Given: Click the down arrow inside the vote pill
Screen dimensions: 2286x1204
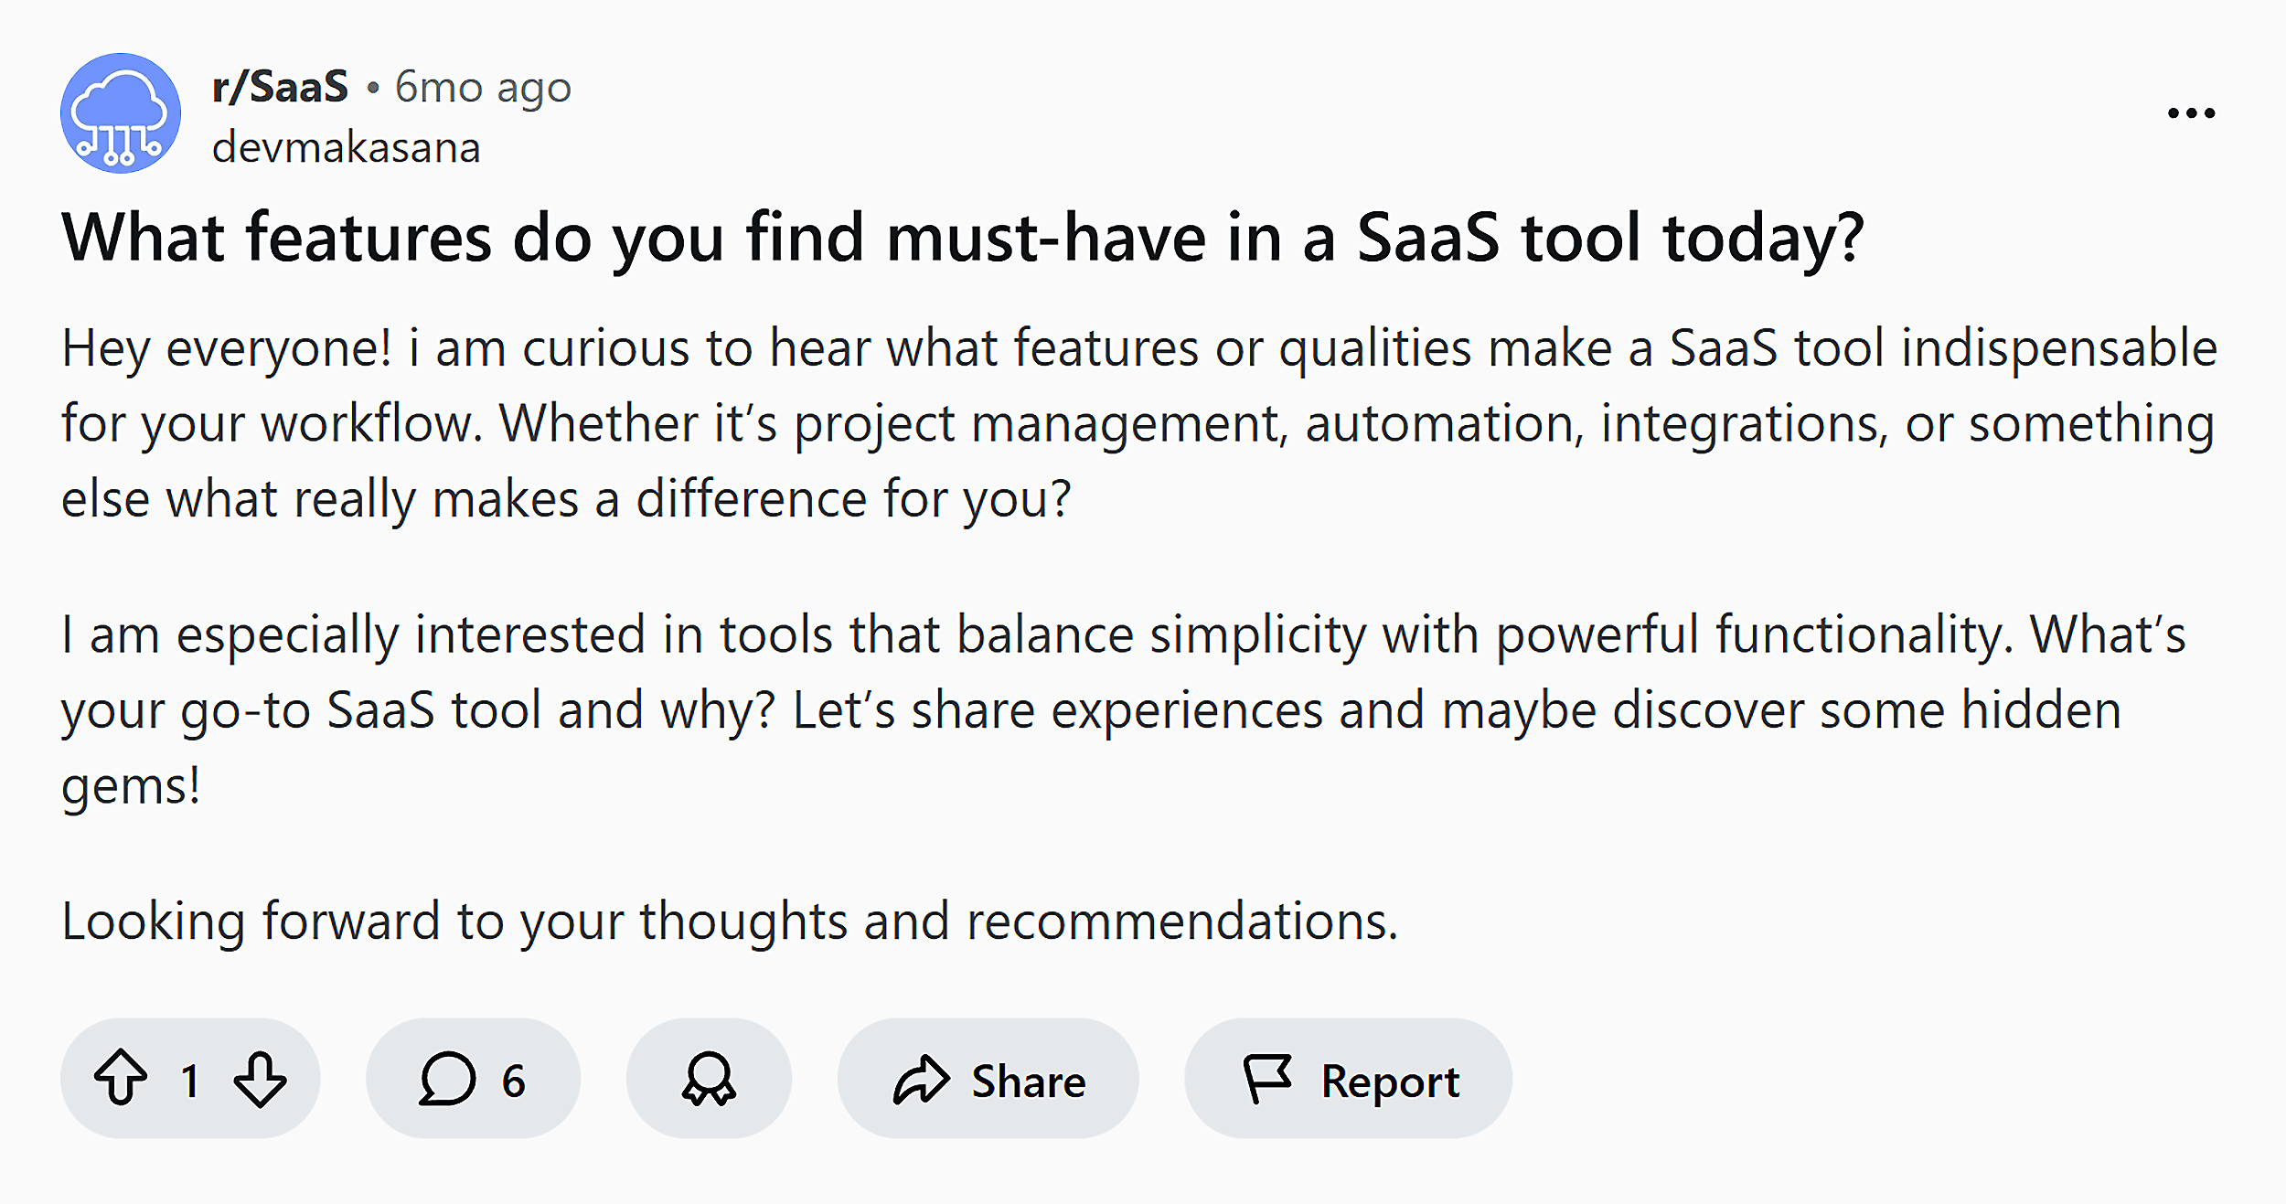Looking at the screenshot, I should [259, 1079].
